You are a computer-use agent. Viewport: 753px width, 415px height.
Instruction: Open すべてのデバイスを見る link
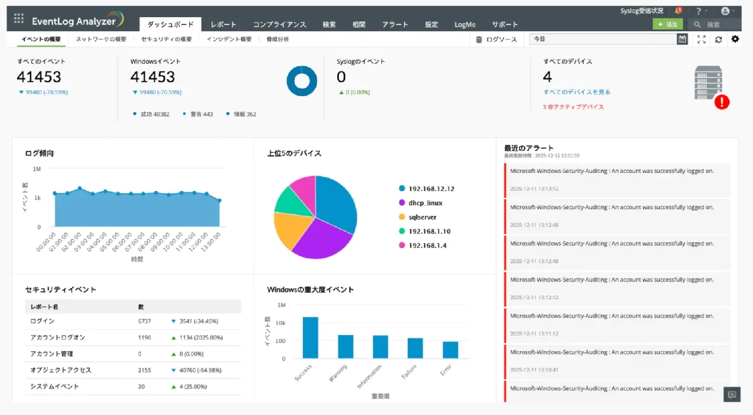click(x=577, y=92)
